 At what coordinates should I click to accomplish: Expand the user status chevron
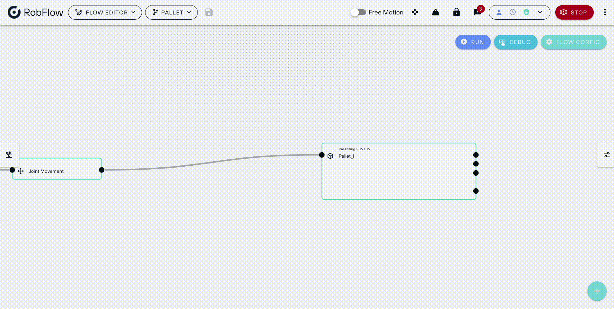tap(540, 12)
